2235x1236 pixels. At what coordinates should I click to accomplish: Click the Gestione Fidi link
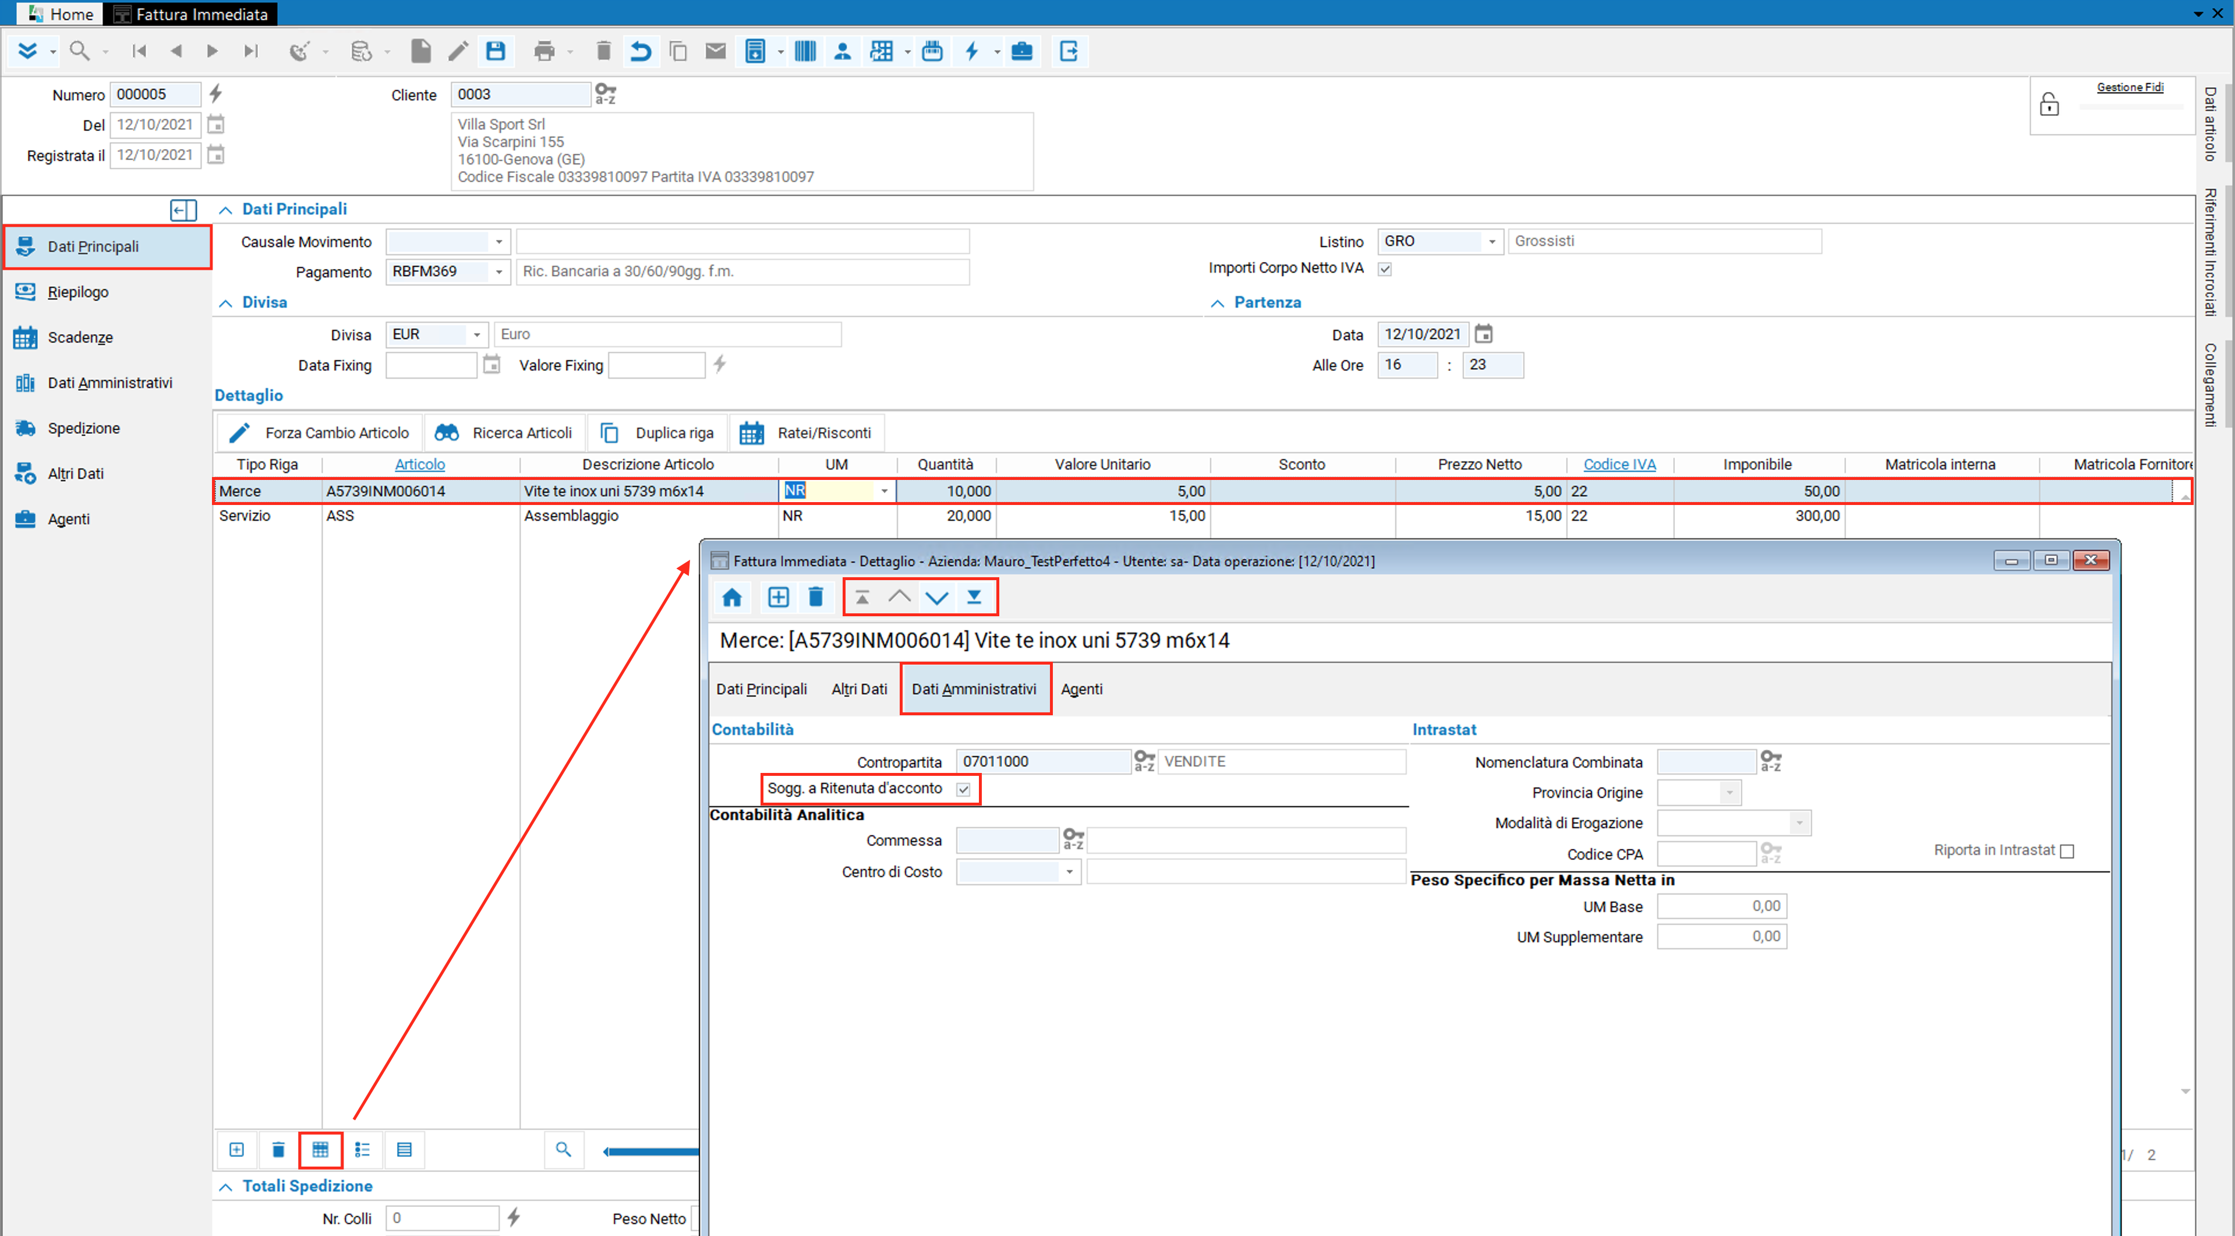point(2130,87)
